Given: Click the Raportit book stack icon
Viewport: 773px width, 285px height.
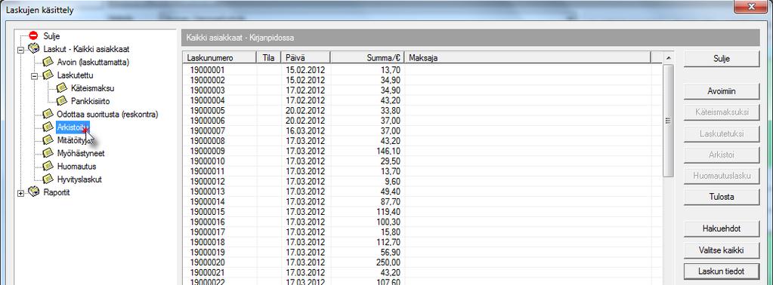Looking at the screenshot, I should (x=33, y=192).
